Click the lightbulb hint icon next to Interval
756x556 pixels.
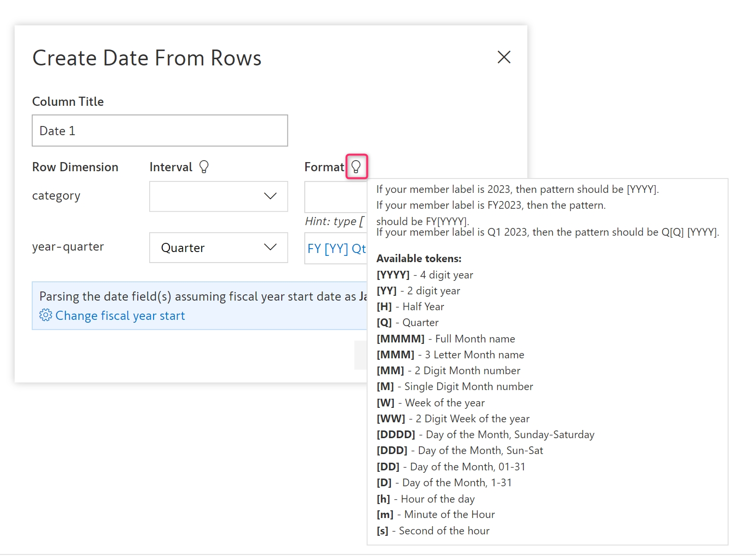(204, 167)
